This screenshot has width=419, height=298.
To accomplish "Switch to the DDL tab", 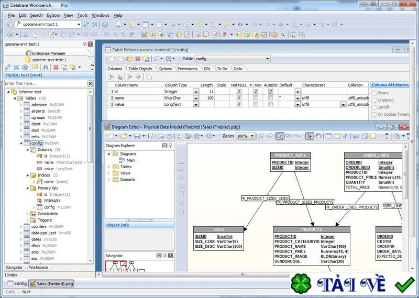I will (x=207, y=69).
